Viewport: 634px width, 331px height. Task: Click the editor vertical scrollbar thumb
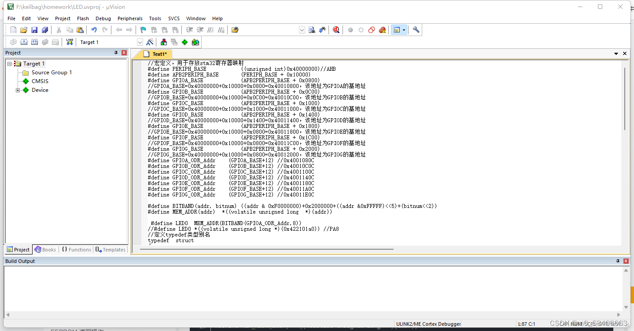pyautogui.click(x=625, y=99)
